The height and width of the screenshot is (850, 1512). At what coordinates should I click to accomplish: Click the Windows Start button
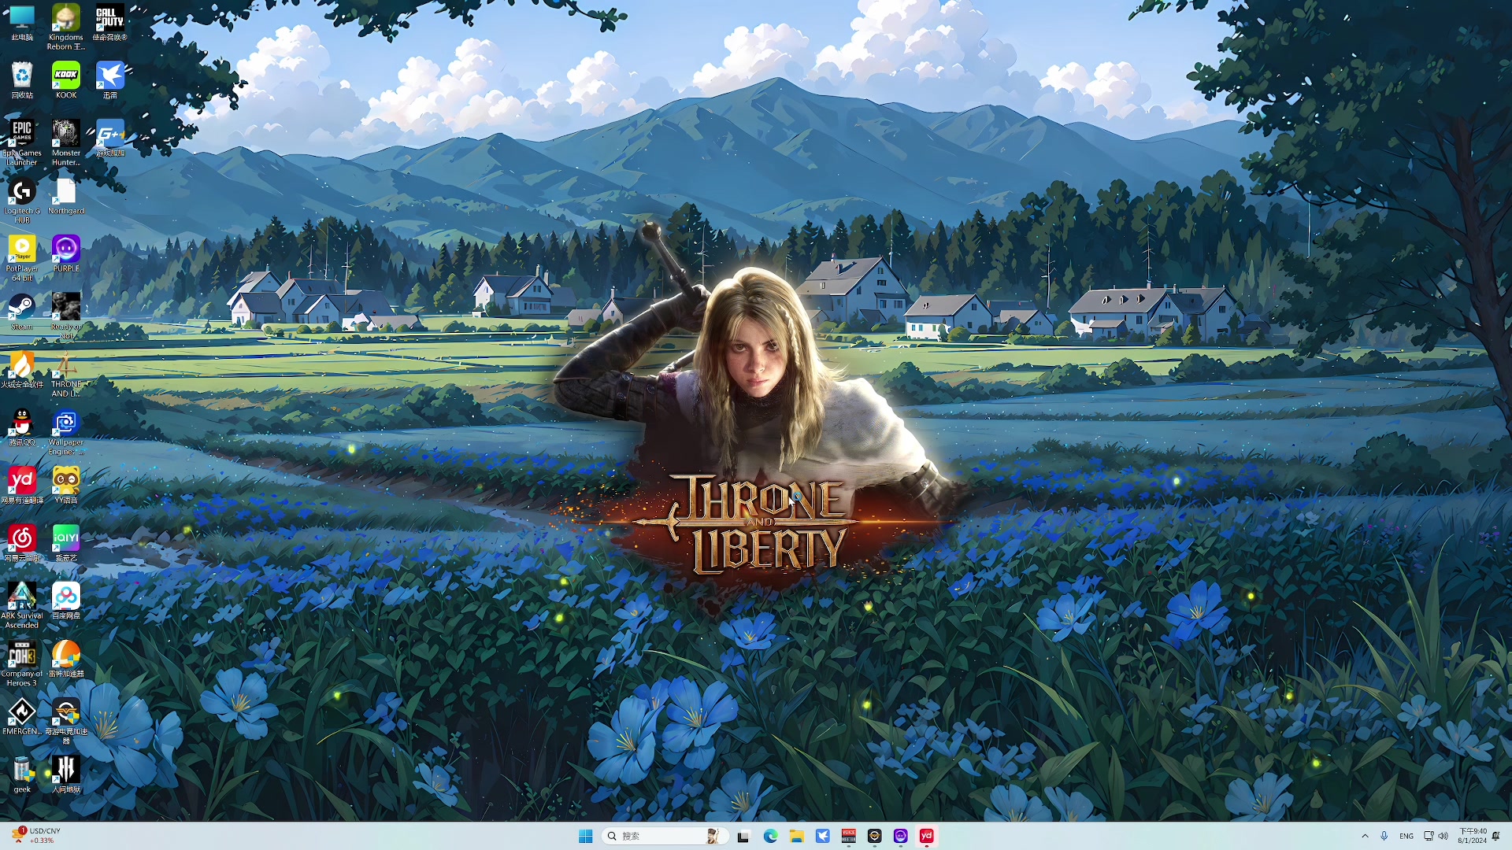coord(585,836)
